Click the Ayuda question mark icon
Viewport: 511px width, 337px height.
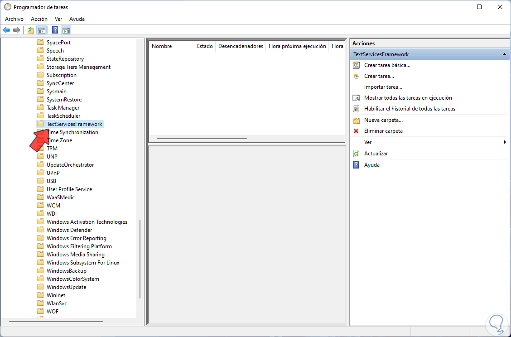click(356, 165)
